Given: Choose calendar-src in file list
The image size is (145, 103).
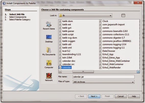Looking at the screenshot, I should (68, 64).
